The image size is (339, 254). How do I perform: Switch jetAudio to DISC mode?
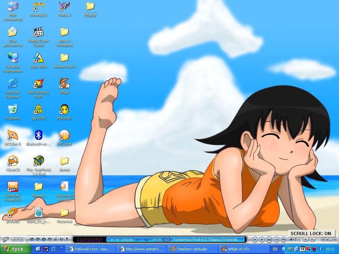pyautogui.click(x=157, y=240)
